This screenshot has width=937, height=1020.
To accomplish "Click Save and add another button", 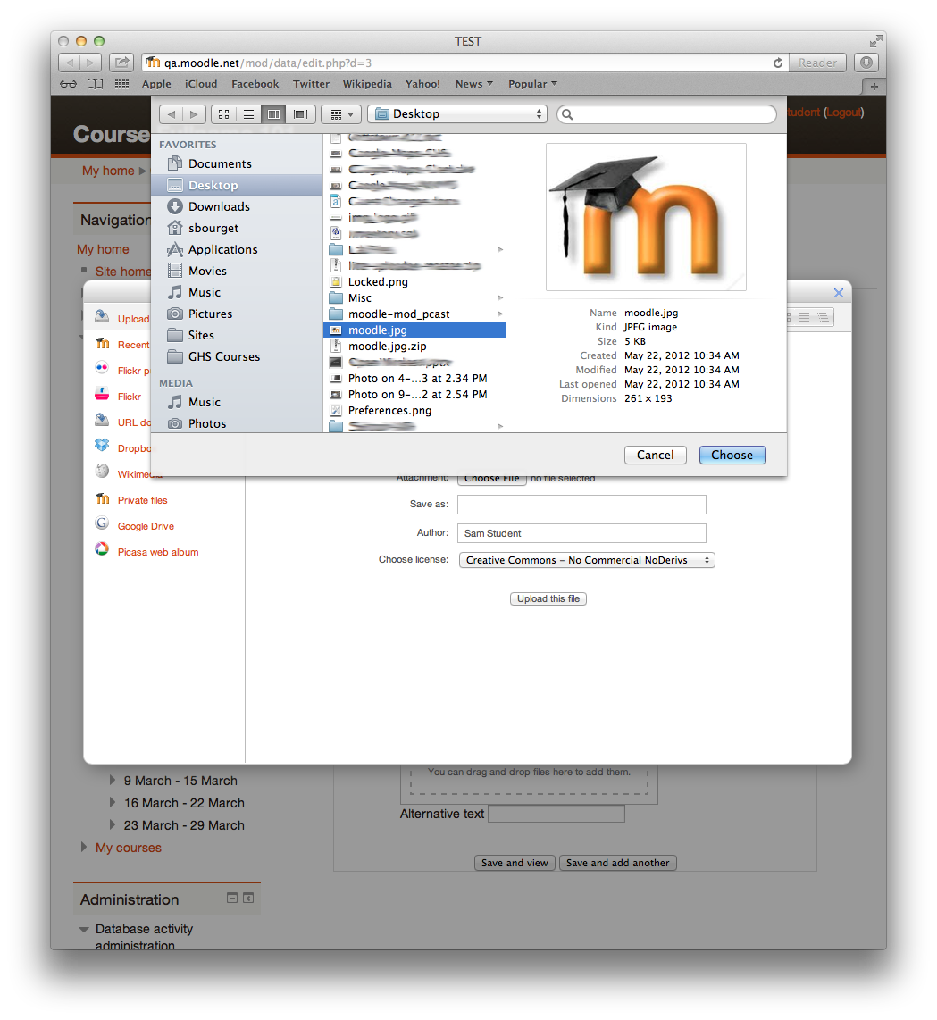I will pos(617,863).
